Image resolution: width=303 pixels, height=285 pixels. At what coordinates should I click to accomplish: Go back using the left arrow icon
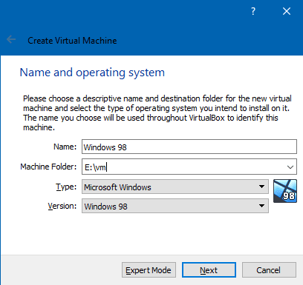pos(11,39)
